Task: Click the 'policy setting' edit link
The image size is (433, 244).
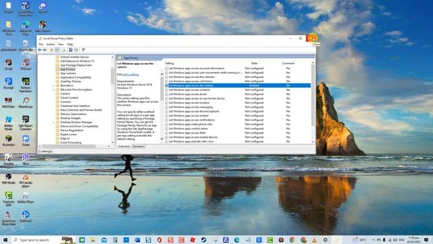Action: [x=131, y=75]
